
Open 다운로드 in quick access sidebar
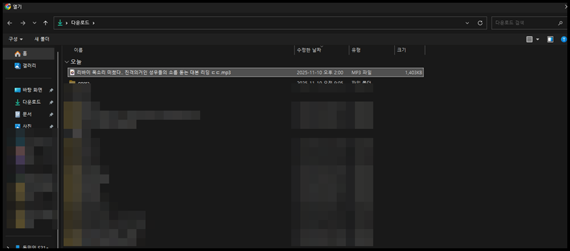(28, 102)
